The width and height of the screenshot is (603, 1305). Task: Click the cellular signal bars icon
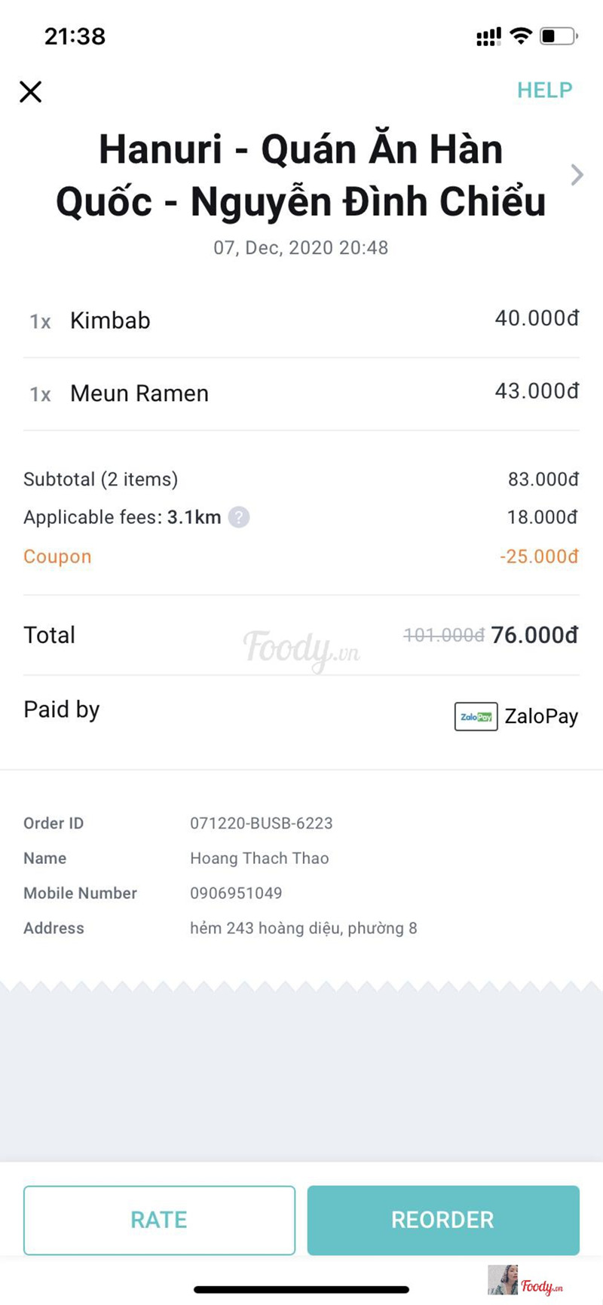tap(488, 36)
